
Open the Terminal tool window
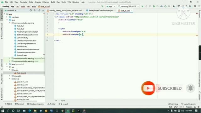pos(19,104)
